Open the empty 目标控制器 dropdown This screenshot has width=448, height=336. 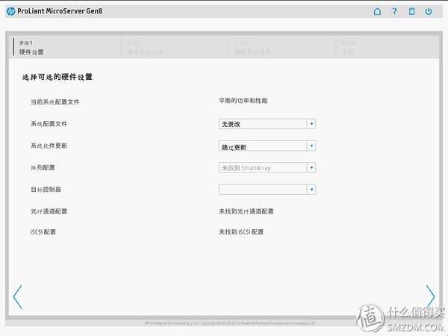[x=267, y=190]
